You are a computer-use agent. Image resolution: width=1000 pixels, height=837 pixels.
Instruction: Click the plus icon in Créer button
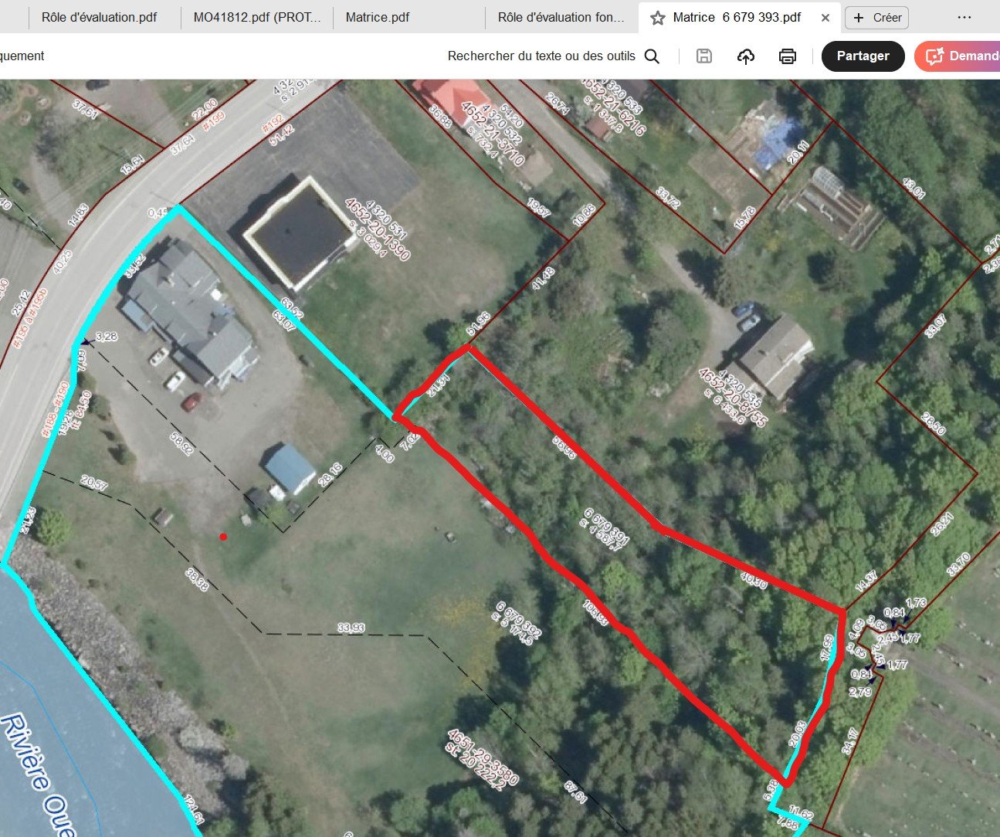859,18
